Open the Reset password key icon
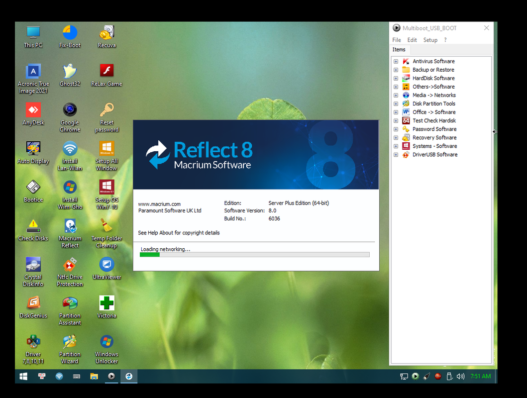 click(x=107, y=117)
